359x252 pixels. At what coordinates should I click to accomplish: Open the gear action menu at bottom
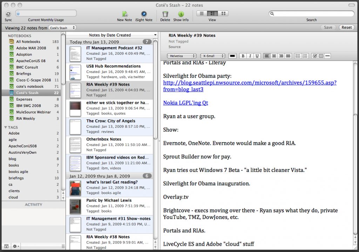16,246
